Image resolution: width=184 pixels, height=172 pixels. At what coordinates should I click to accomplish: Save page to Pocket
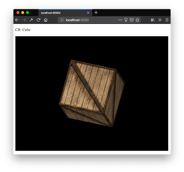(x=131, y=20)
